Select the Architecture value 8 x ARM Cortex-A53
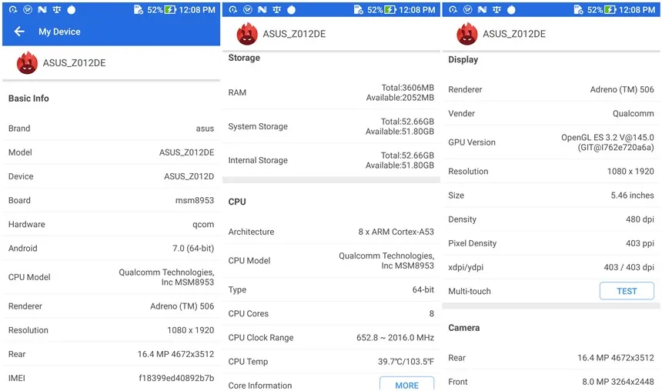The width and height of the screenshot is (662, 391). pyautogui.click(x=396, y=232)
